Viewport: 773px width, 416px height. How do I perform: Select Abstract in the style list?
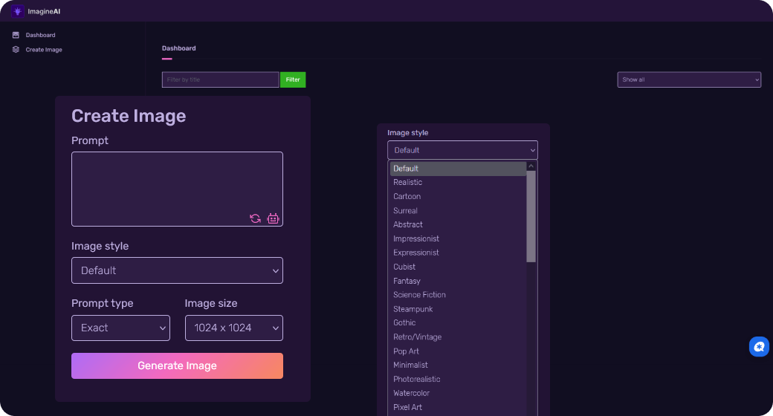pos(458,224)
